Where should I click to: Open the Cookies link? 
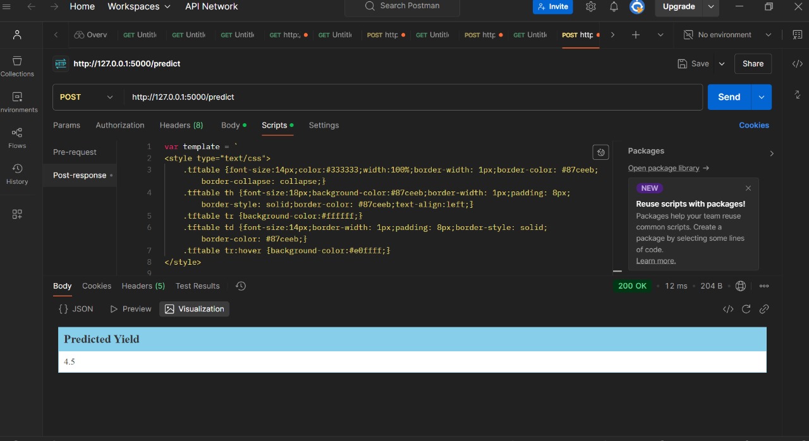click(x=753, y=125)
